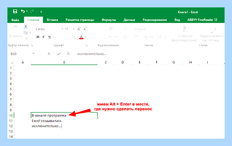Switch to the Главная tab
The height and width of the screenshot is (146, 232).
tap(33, 20)
